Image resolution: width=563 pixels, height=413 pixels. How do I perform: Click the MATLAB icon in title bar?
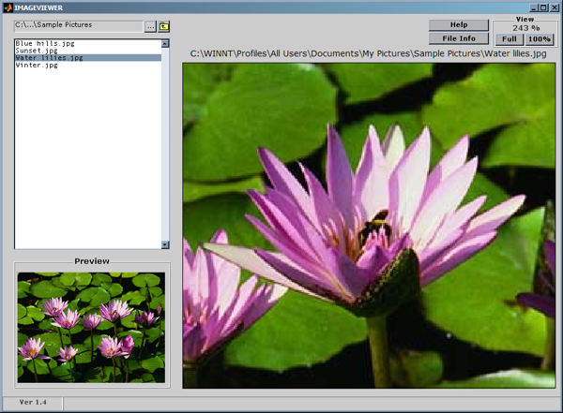(x=7, y=7)
